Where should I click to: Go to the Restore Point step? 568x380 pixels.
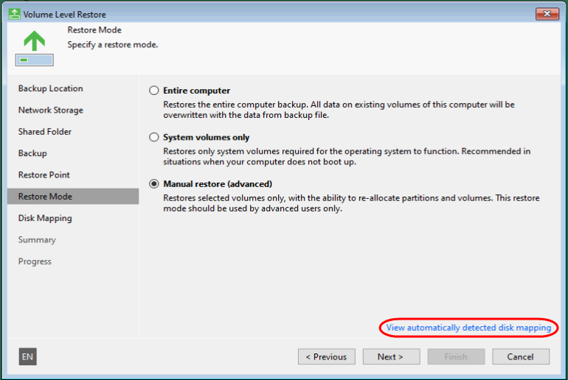(44, 175)
